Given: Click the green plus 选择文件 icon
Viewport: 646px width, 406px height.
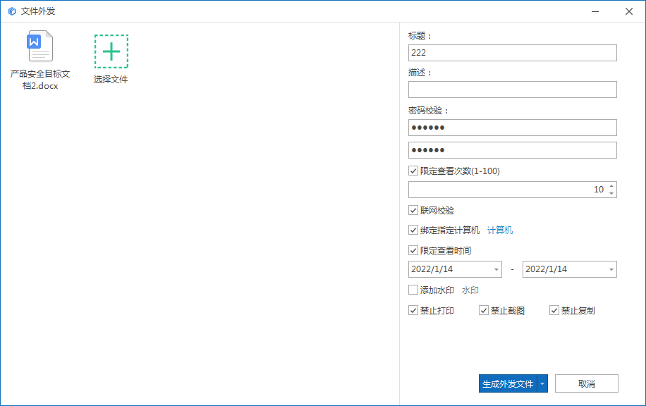Looking at the screenshot, I should click(111, 51).
